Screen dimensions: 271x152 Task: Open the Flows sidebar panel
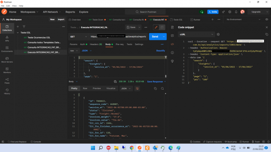[x=7, y=81]
